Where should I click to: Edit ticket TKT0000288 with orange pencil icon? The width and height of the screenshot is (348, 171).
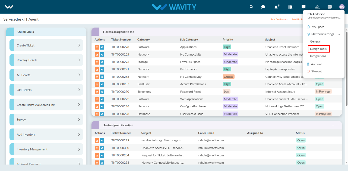tap(97, 77)
